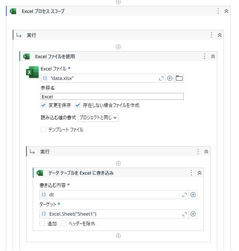239x251 pixels.
Task: Collapse データ テーブルを Excel に書き込み activity
Action: pos(200,173)
